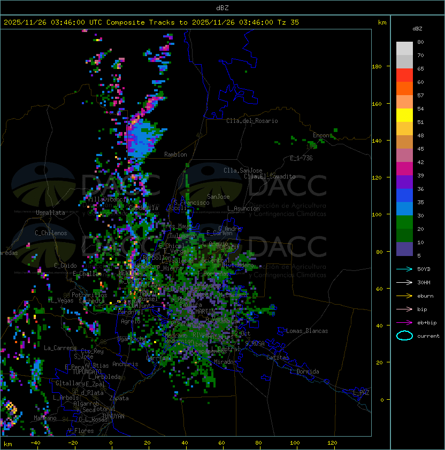Pick the light gray top legend swatch
This screenshot has width=445, height=450.
click(404, 49)
